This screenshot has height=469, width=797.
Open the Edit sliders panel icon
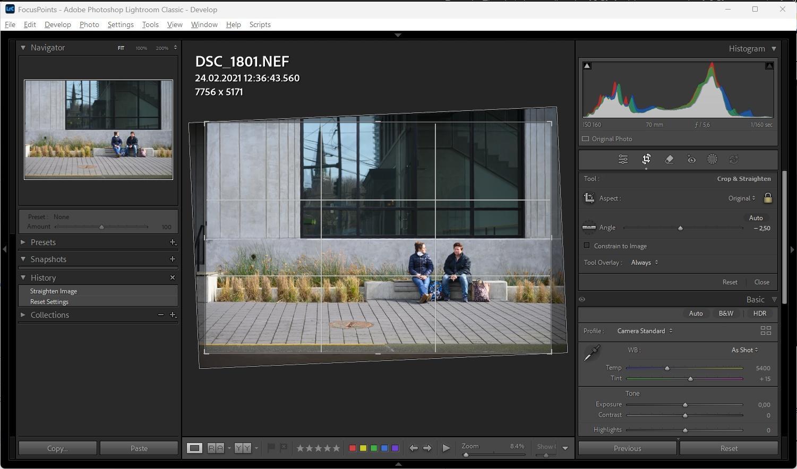pos(623,159)
